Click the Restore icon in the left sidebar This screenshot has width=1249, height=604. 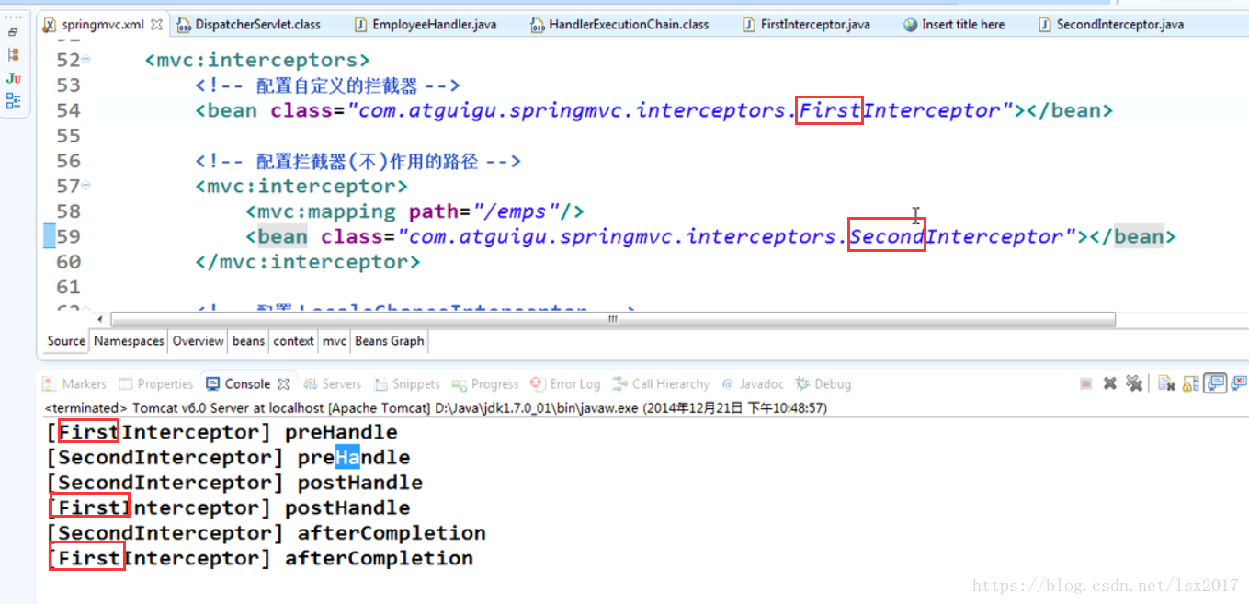coord(13,31)
